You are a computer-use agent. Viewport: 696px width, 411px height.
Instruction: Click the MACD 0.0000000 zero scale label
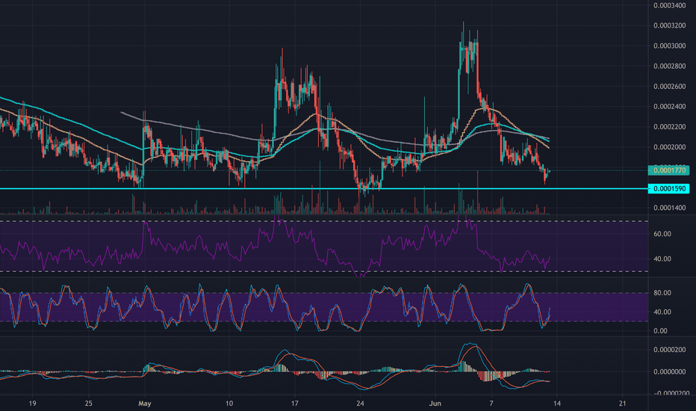[x=669, y=371]
